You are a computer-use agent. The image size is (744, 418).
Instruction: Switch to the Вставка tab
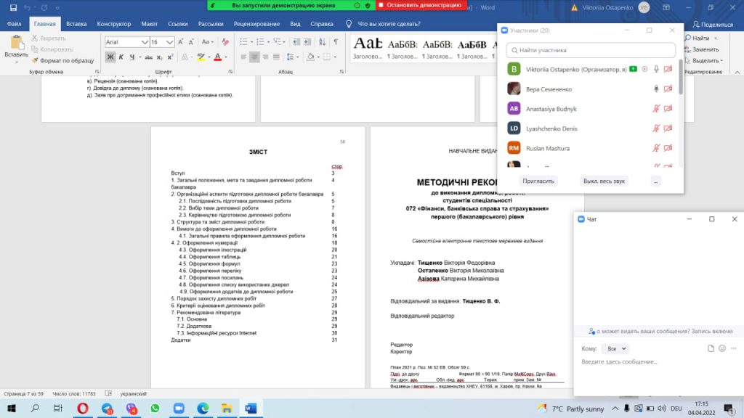pyautogui.click(x=76, y=24)
